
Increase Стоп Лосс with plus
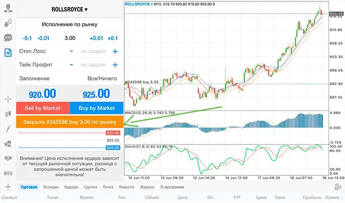(115, 51)
